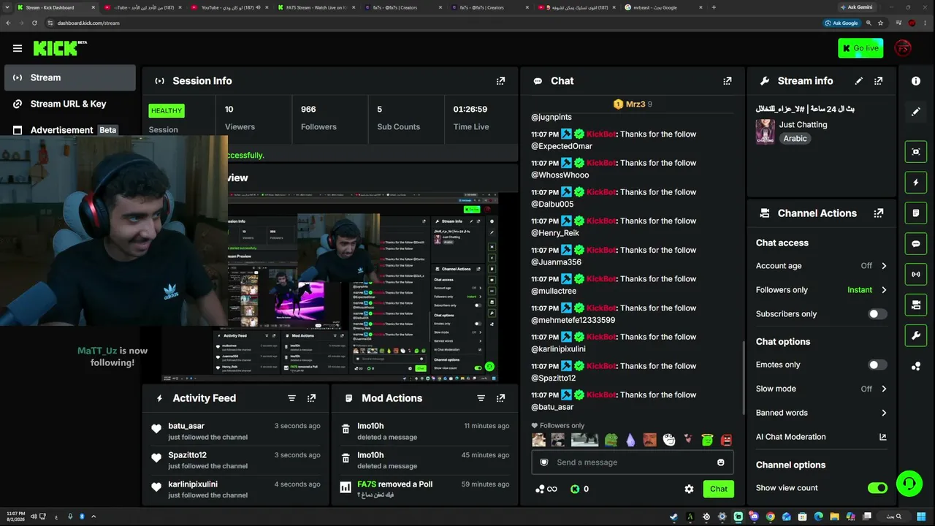Select the pink hearts emote
This screenshot has height=526, width=935.
coord(687,440)
